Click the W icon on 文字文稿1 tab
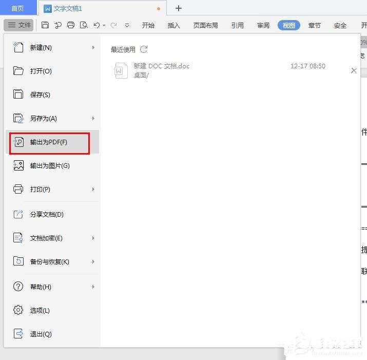 tap(48, 9)
